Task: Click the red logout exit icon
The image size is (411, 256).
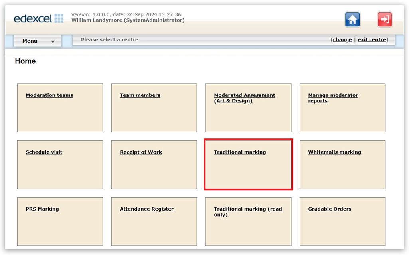Action: (385, 20)
